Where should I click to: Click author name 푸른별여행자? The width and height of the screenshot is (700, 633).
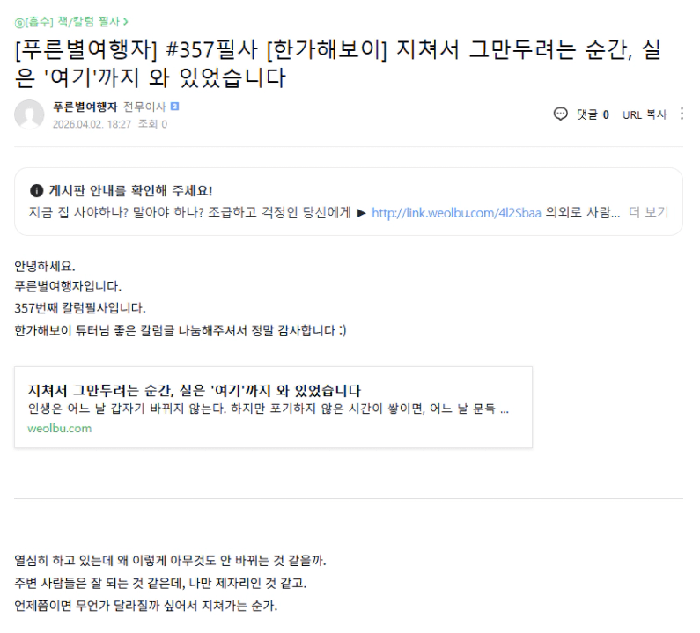pyautogui.click(x=85, y=107)
